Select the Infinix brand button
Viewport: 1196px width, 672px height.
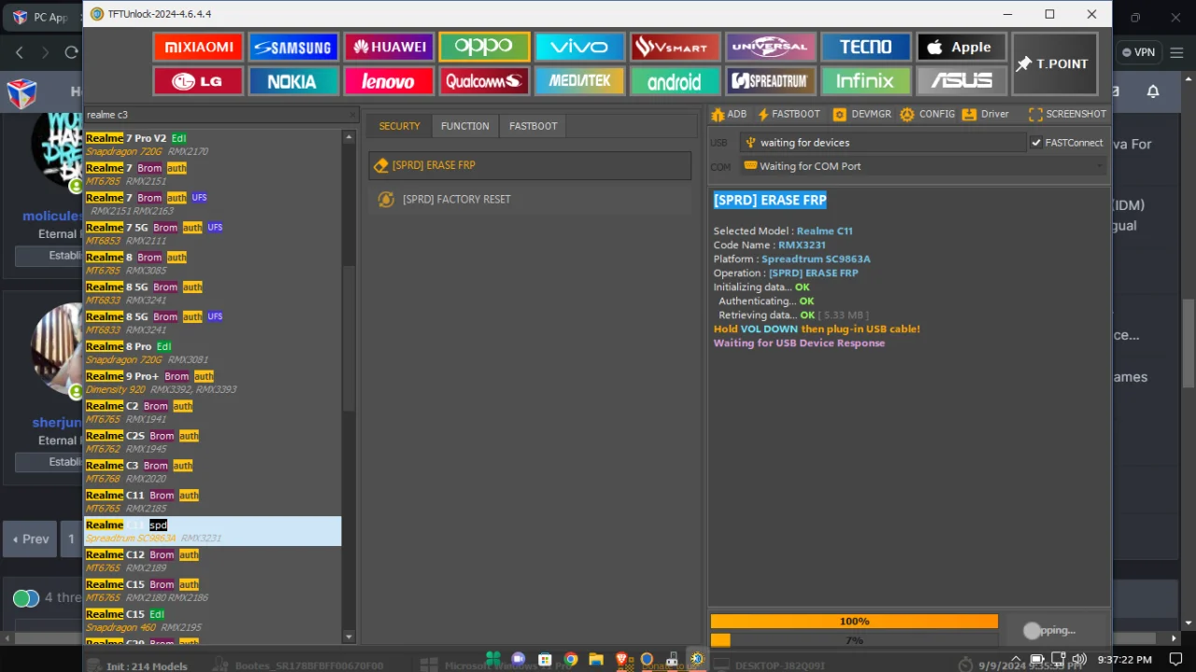pyautogui.click(x=865, y=81)
